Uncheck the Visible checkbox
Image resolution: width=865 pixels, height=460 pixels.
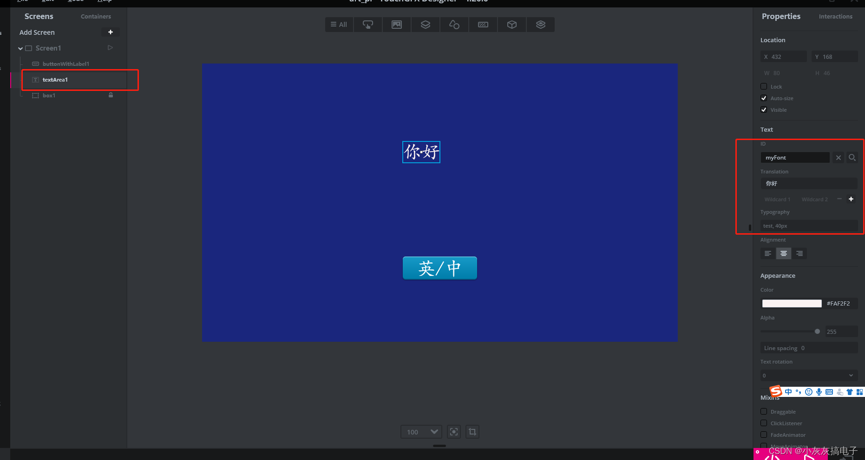[x=764, y=109]
